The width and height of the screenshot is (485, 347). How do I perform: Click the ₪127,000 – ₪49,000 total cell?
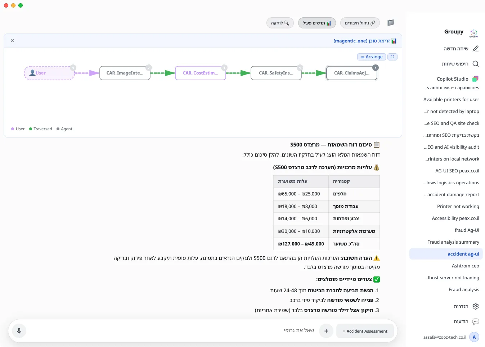point(301,244)
